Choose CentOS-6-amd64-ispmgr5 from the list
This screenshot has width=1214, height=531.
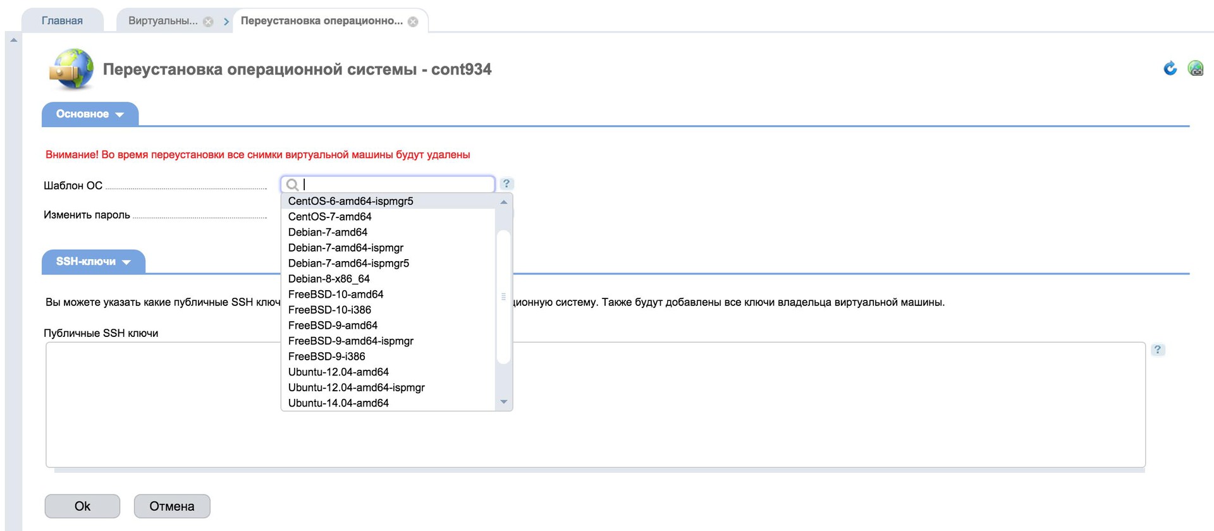click(388, 201)
